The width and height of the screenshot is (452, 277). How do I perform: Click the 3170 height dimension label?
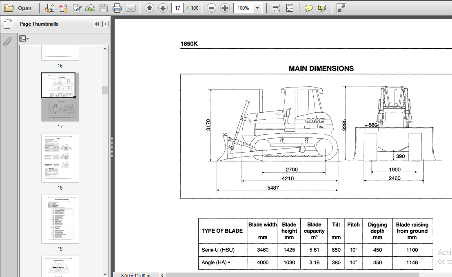click(x=208, y=125)
